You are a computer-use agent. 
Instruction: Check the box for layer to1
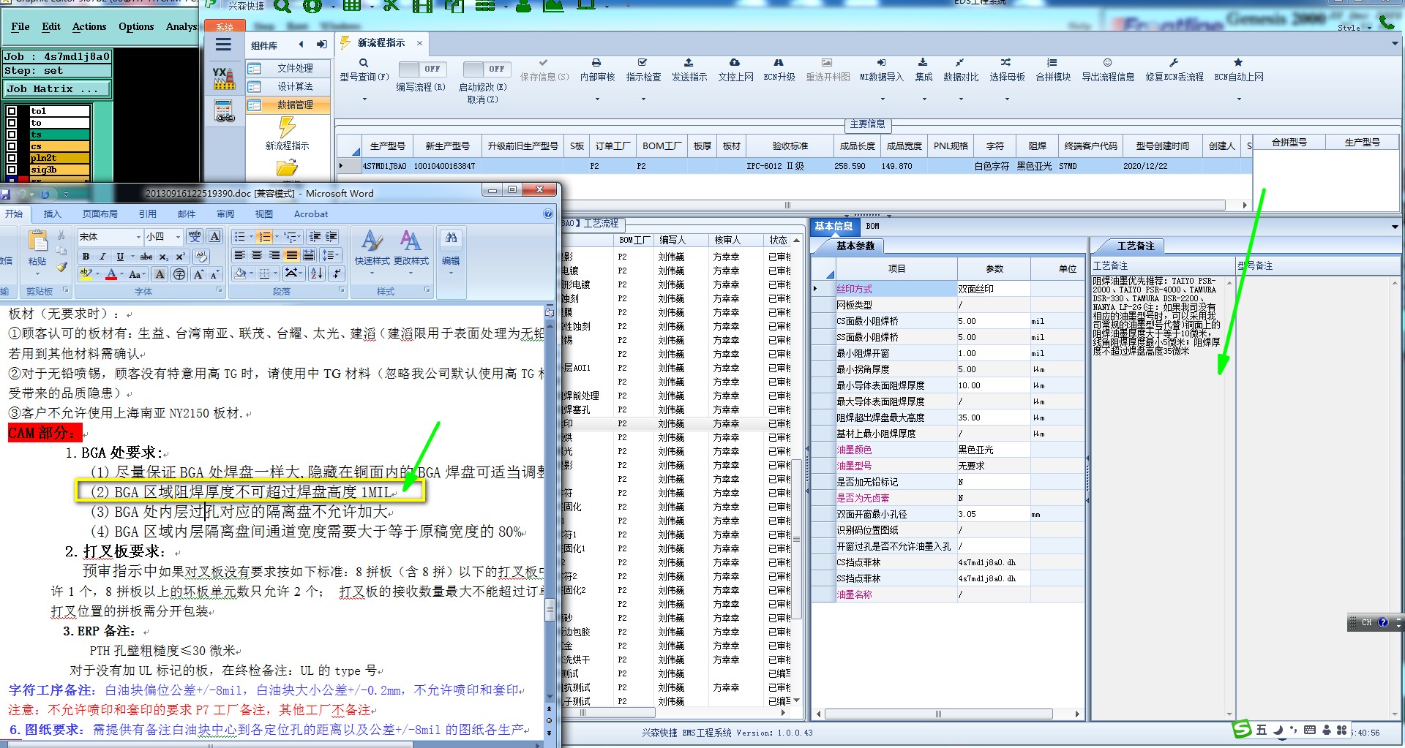(12, 111)
